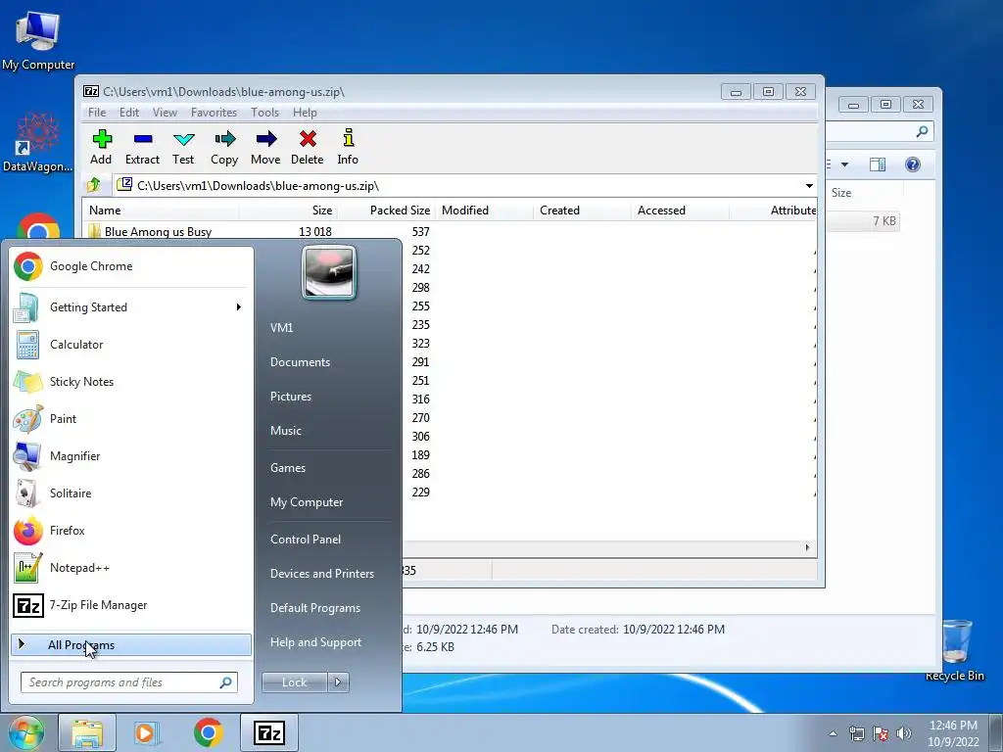Open the Favorites menu in 7-Zip

[x=214, y=112]
